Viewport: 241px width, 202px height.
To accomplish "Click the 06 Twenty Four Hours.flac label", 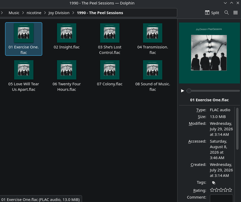I will (x=67, y=87).
